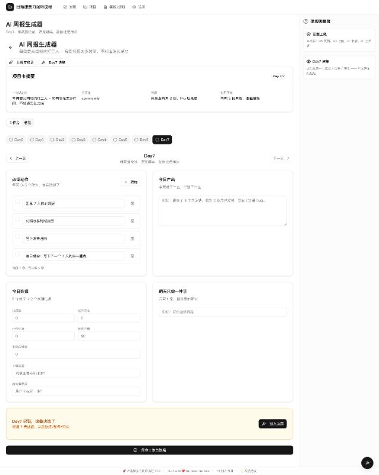Select the Day2 pill
The height and width of the screenshot is (475, 379).
(x=58, y=140)
